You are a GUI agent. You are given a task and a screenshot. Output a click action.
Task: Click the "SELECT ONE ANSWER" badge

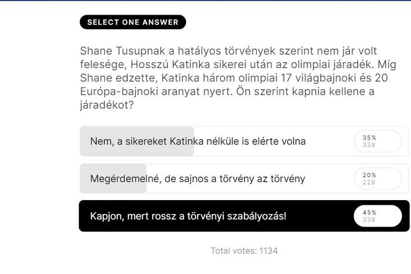click(x=133, y=22)
